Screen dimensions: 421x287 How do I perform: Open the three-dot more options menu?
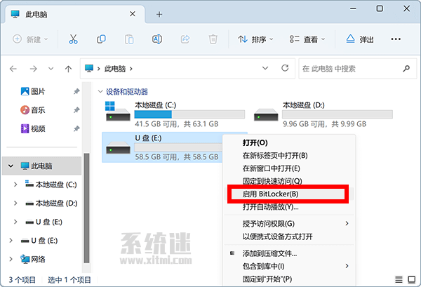coord(396,39)
